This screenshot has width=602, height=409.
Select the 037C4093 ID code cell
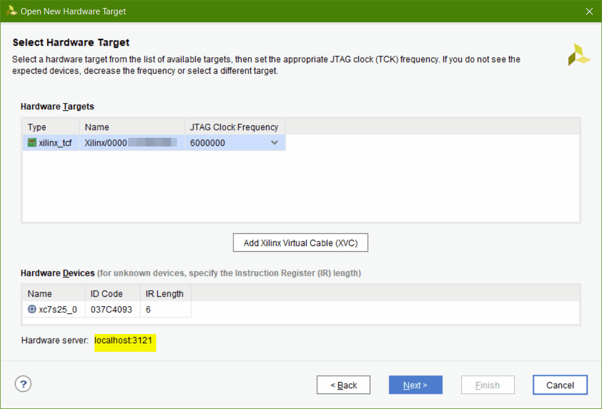[x=113, y=309]
